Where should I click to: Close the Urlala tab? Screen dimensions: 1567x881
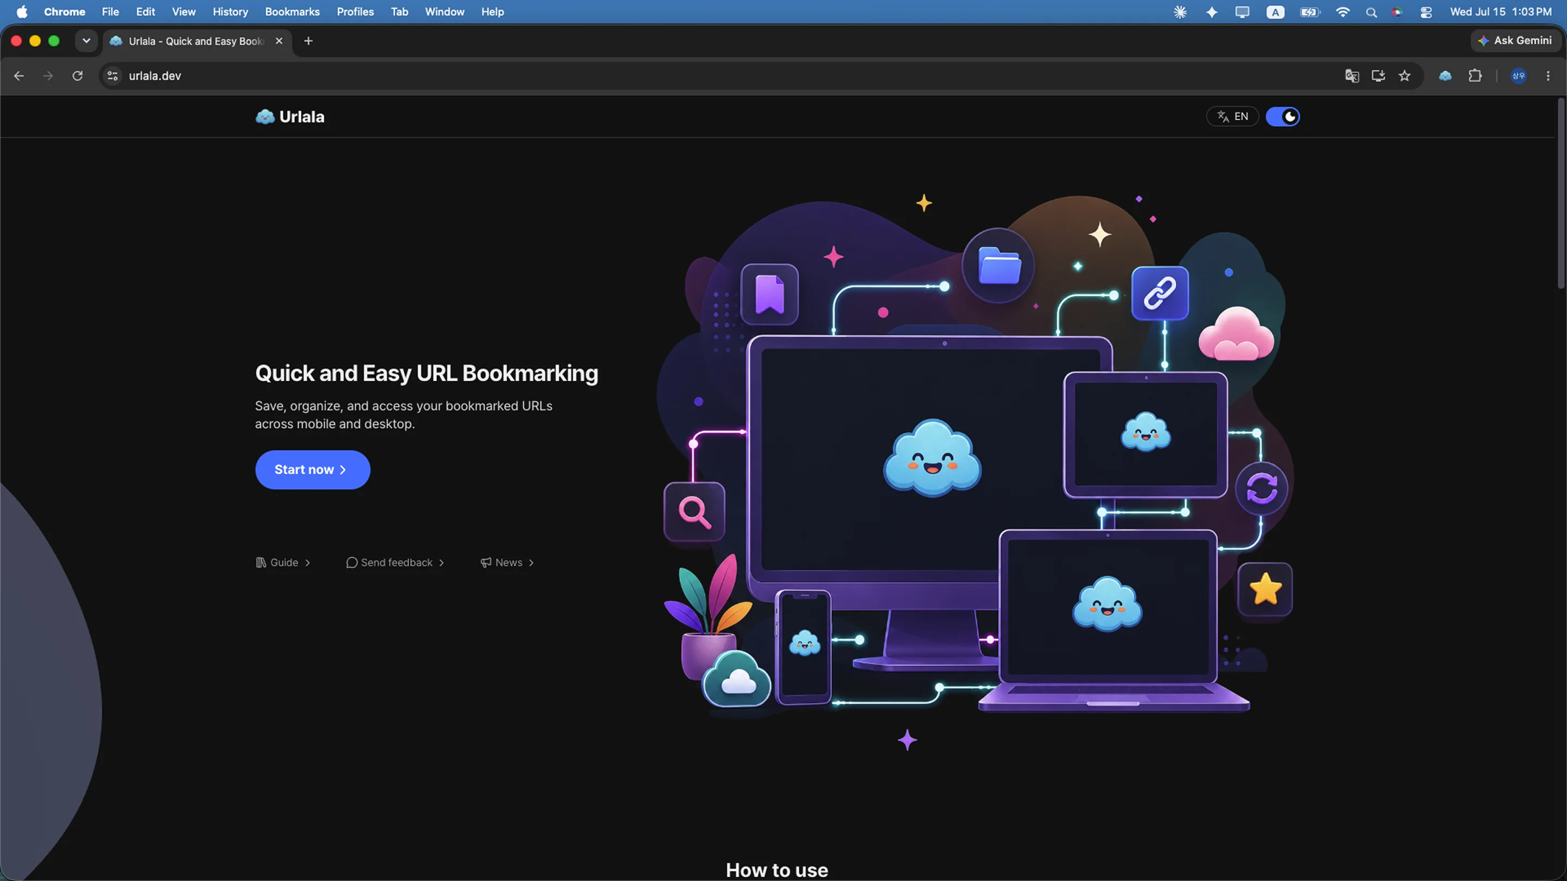point(279,41)
